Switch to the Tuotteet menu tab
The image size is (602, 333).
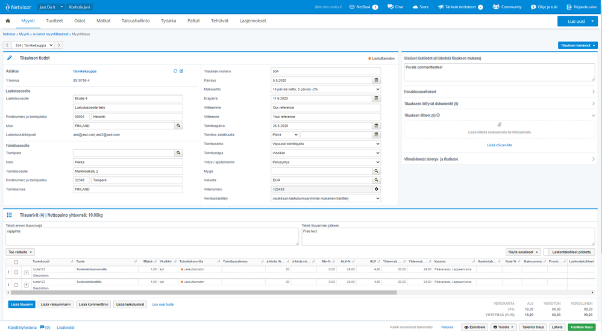54,21
